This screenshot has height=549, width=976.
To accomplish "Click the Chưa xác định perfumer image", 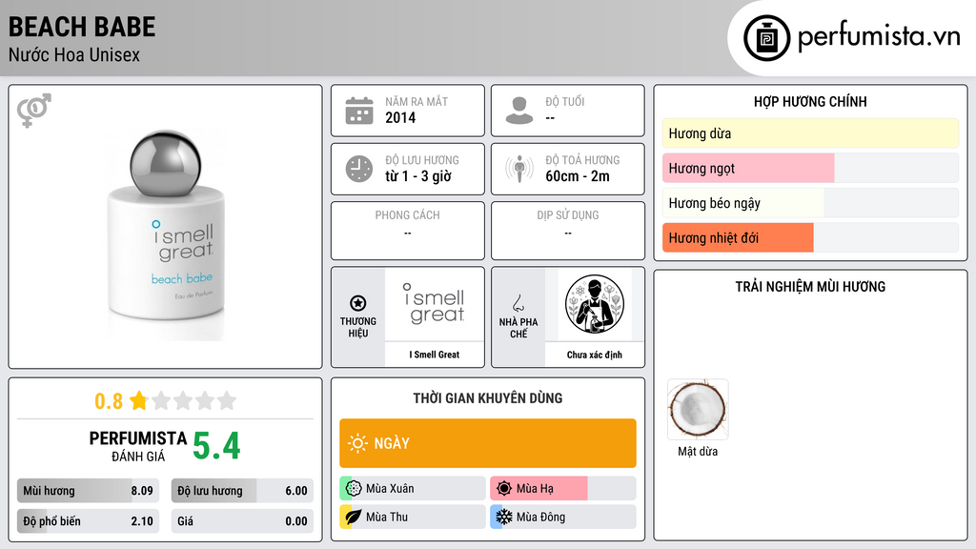I will (x=595, y=304).
